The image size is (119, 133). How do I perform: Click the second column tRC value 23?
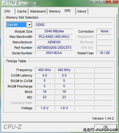64,97
